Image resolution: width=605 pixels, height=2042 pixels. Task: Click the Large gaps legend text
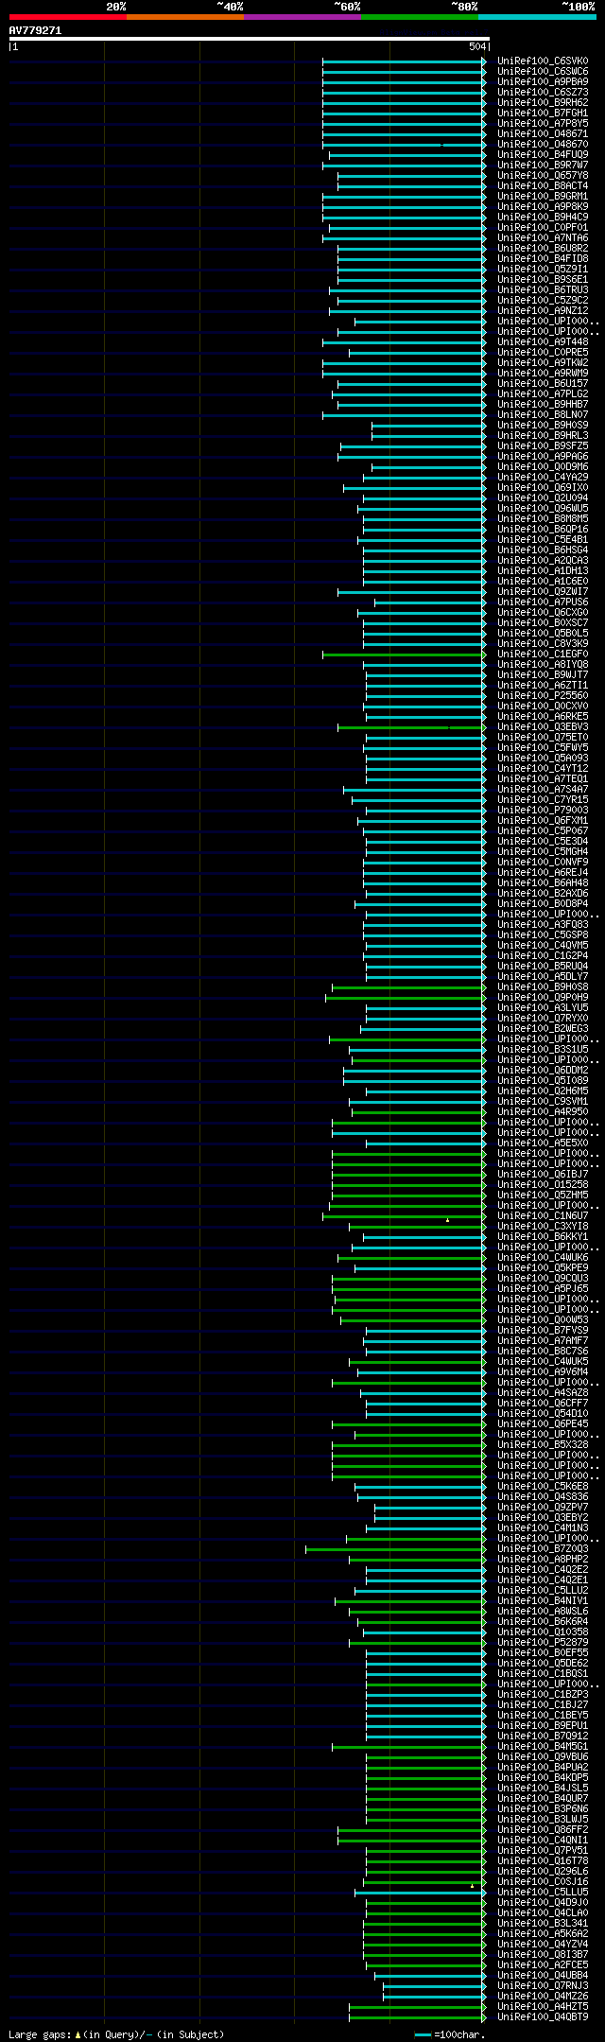pyautogui.click(x=115, y=2033)
